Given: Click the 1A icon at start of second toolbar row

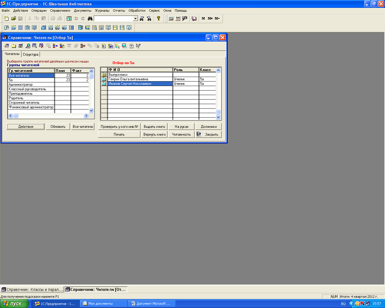Looking at the screenshot, I should coord(6,28).
